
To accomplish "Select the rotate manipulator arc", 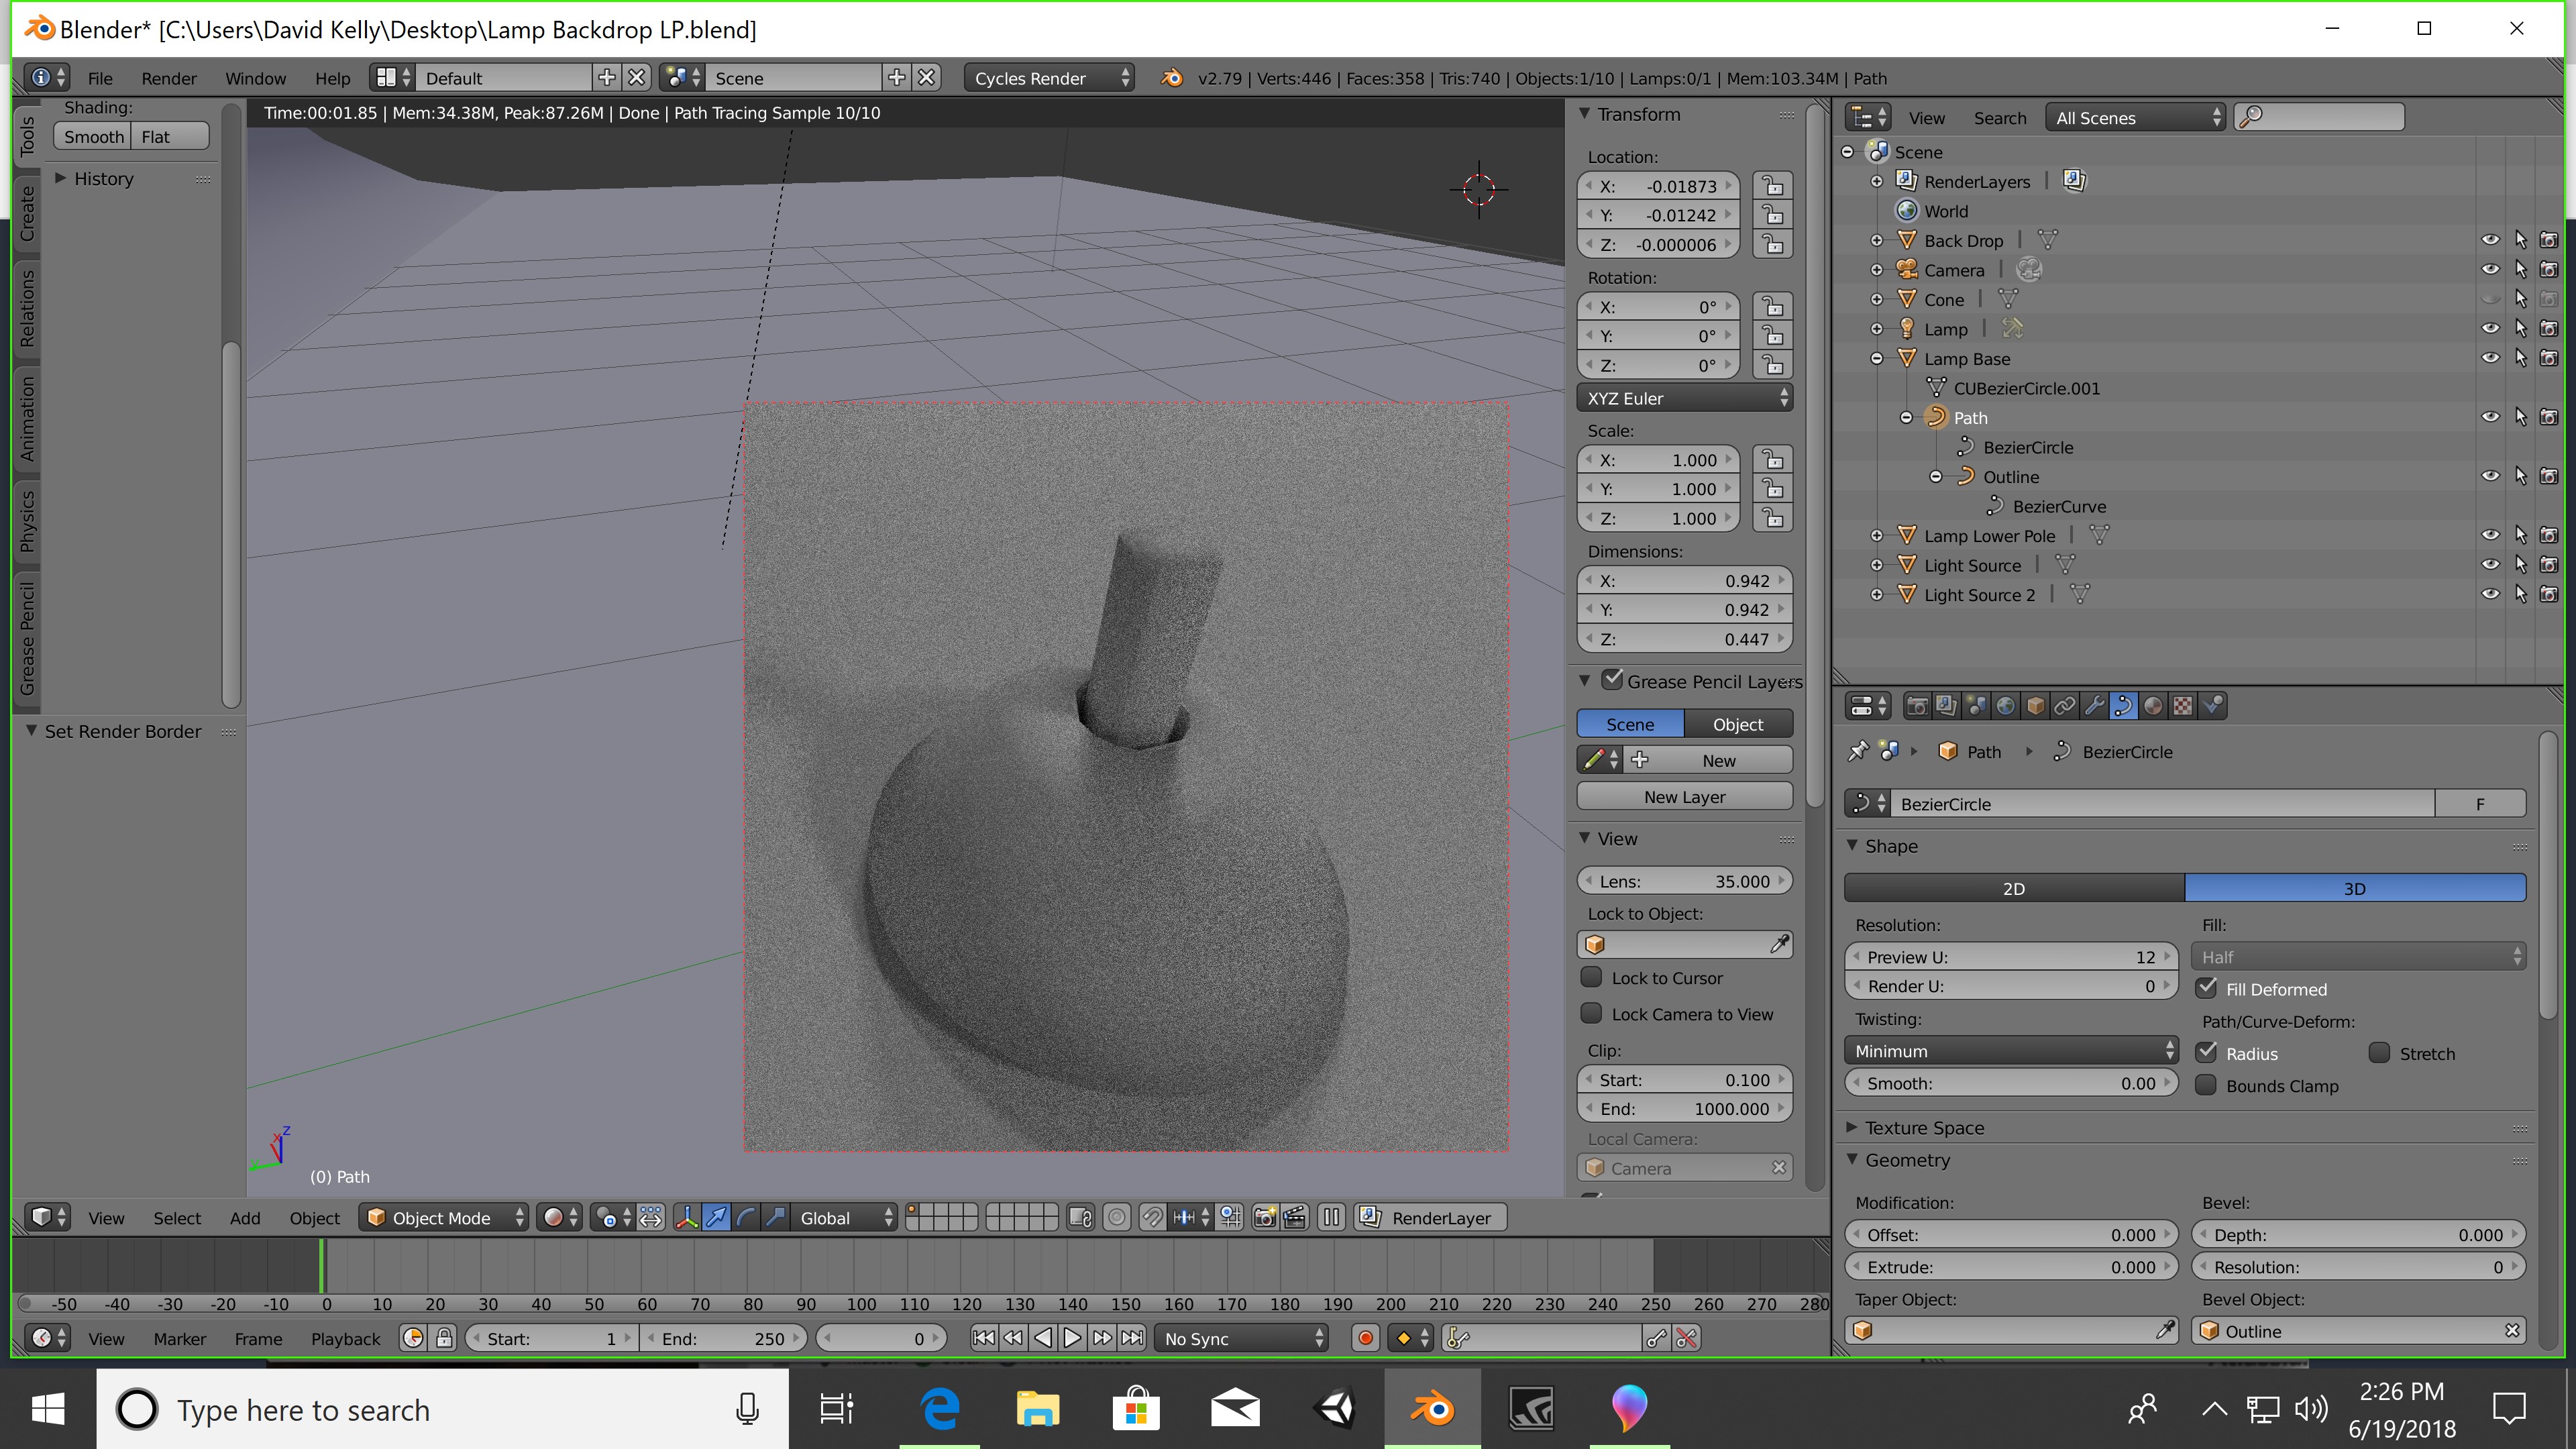I will (746, 1217).
